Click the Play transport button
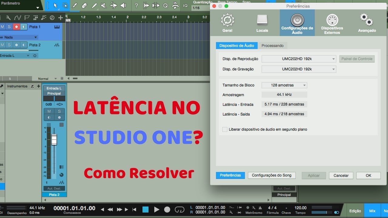 156,210
